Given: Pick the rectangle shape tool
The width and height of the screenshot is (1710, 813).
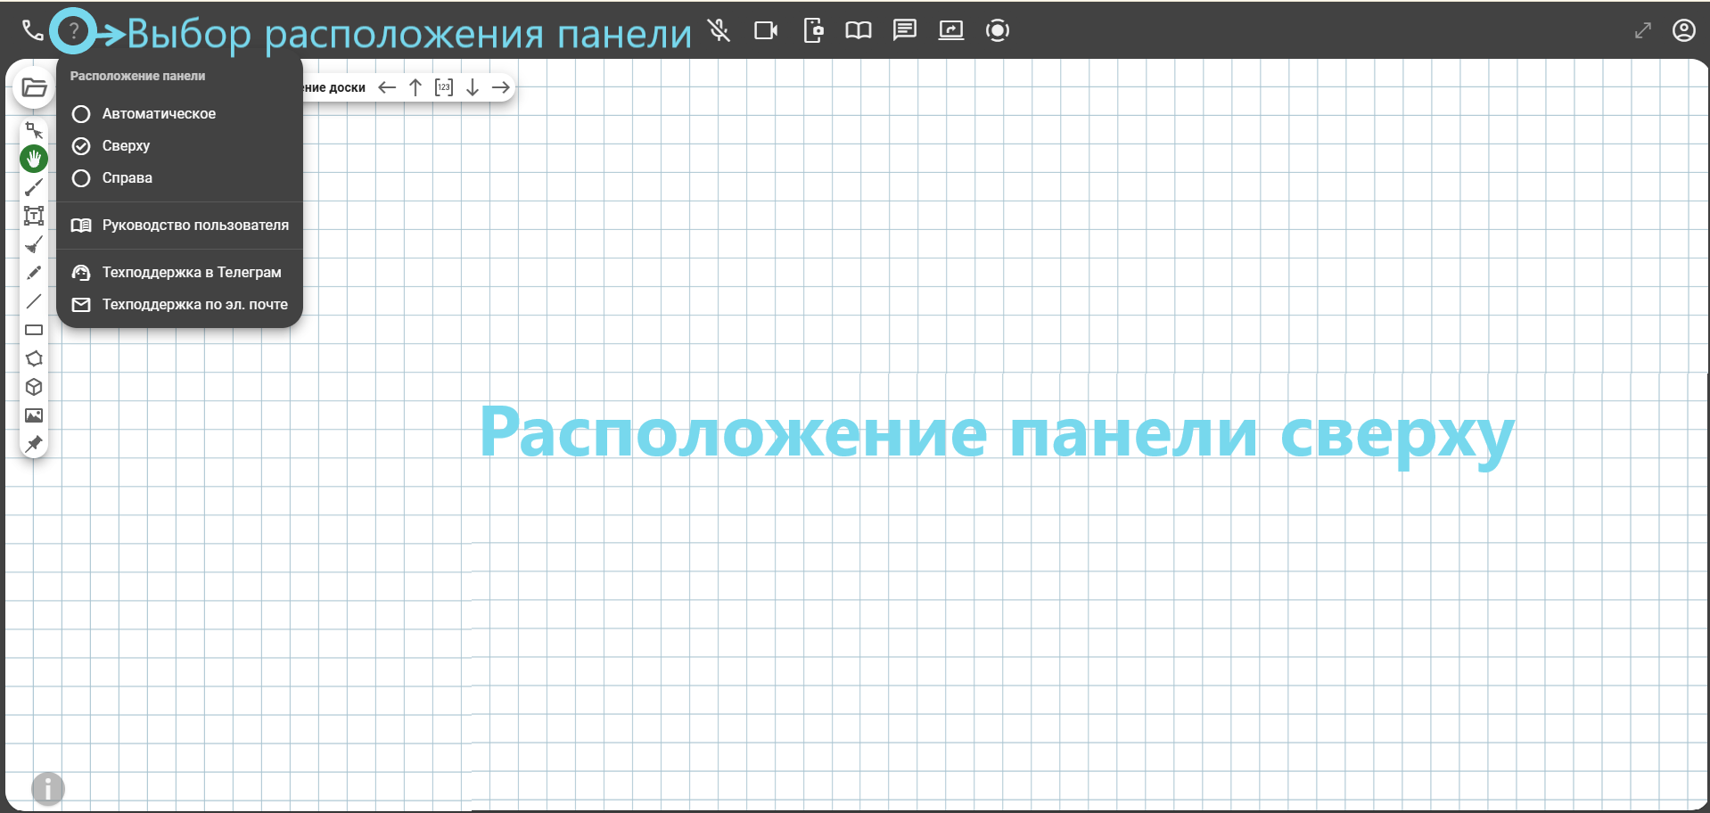Looking at the screenshot, I should (x=34, y=330).
